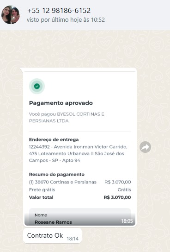Click the 'Valor total' label
The height and width of the screenshot is (252, 170).
click(41, 197)
